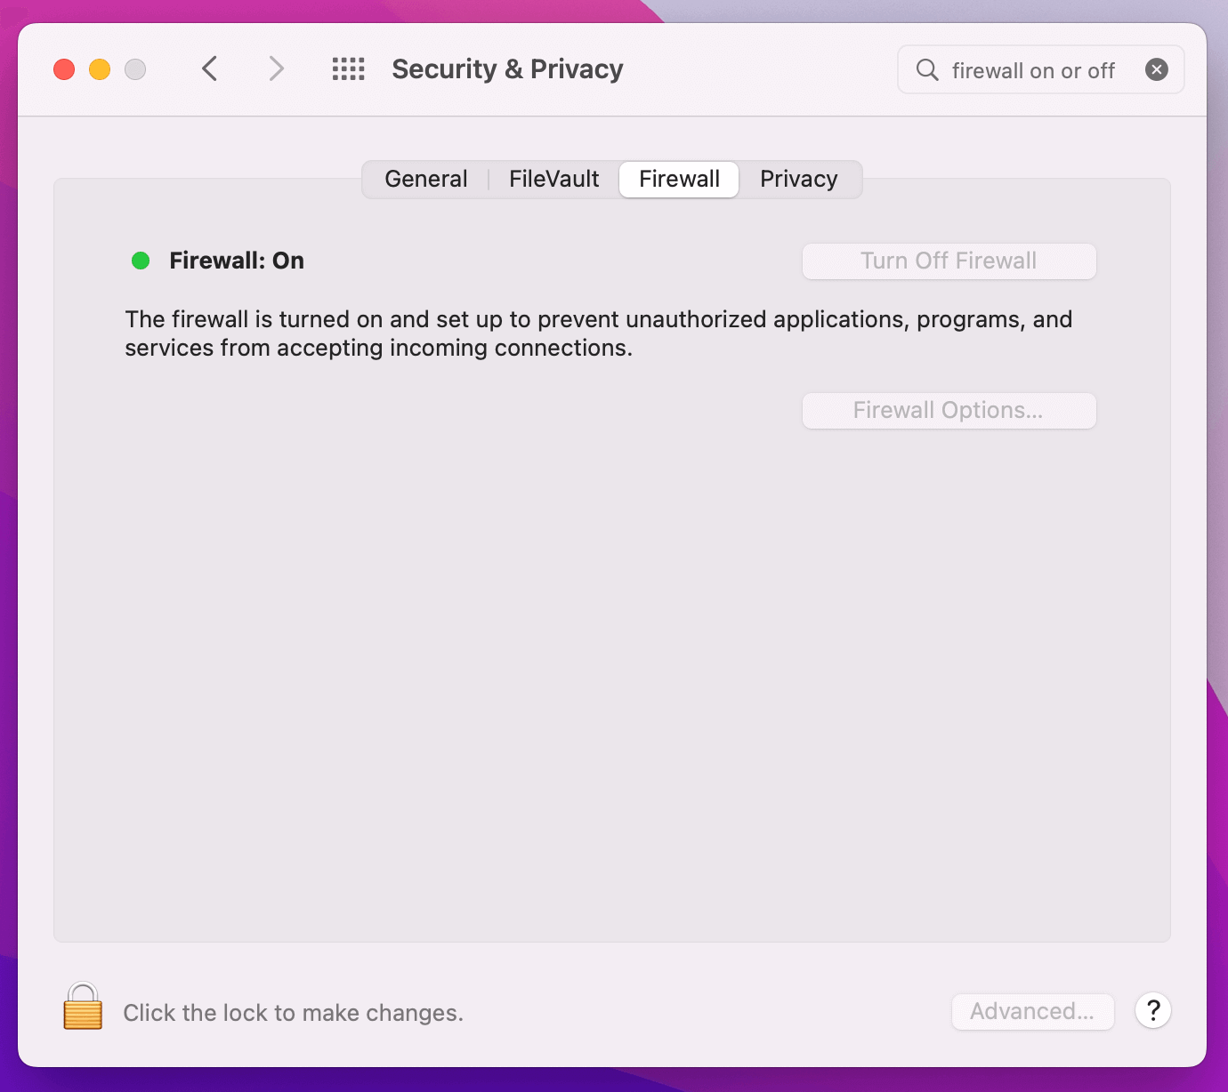Minimize the window with the yellow button
The height and width of the screenshot is (1092, 1228).
pos(100,69)
